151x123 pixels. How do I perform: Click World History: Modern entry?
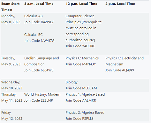coord(42,94)
